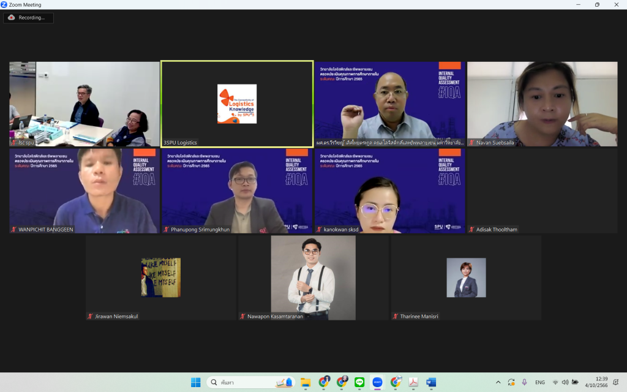Open the LINE app from taskbar
This screenshot has width=627, height=392.
click(x=359, y=382)
